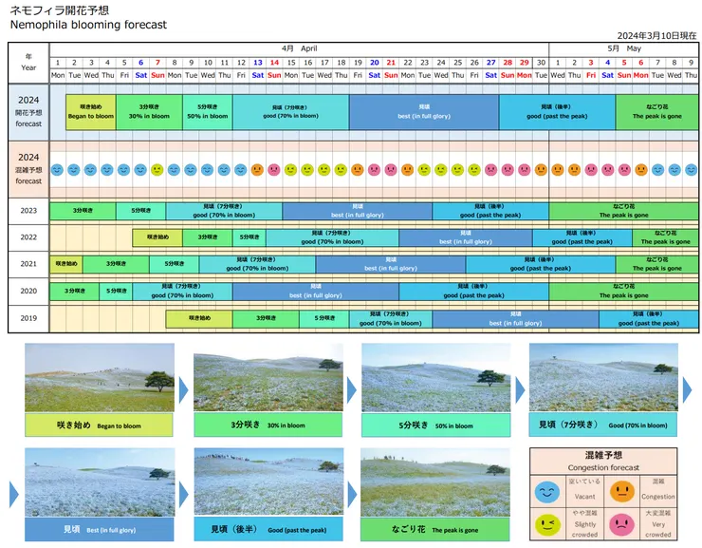702x548 pixels.
Task: Pick the pink congestion face for April 20 Sat
Action: [374, 170]
